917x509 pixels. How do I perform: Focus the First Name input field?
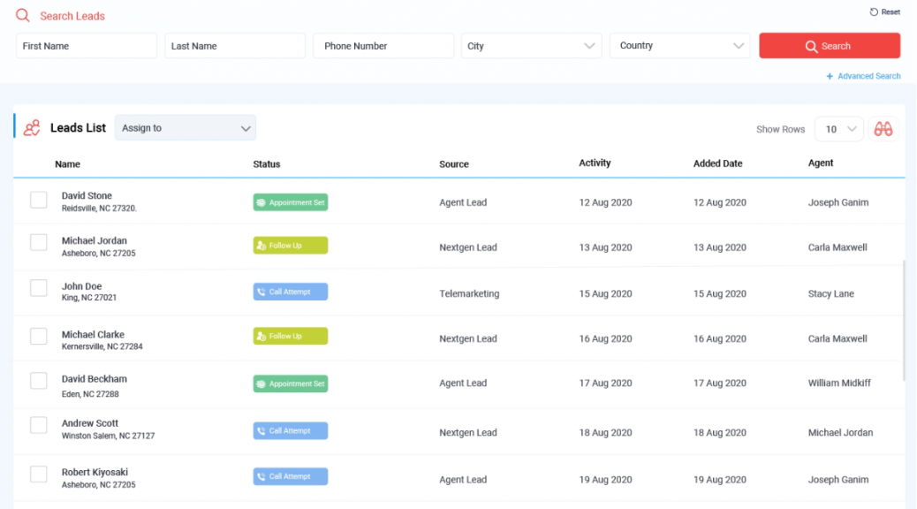click(87, 46)
